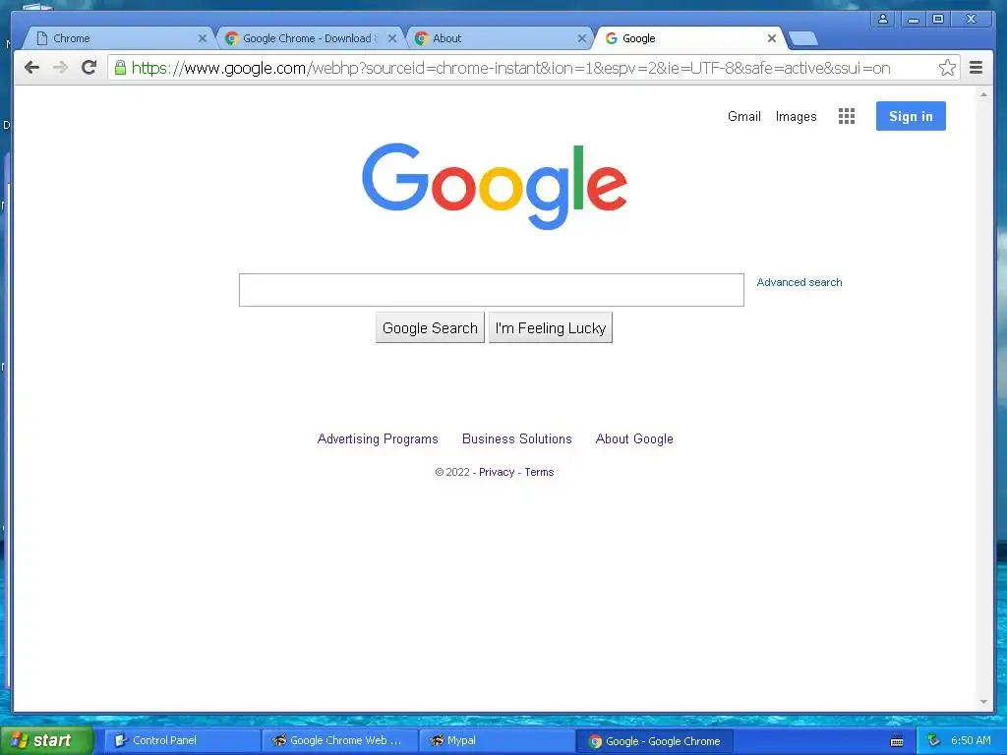This screenshot has height=755, width=1007.
Task: Maximize the Chrome window
Action: (937, 19)
